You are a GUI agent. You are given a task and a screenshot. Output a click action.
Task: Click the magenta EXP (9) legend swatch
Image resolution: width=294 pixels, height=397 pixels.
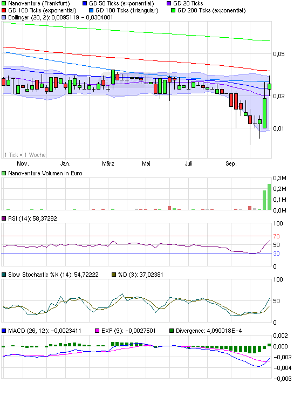[97, 331]
